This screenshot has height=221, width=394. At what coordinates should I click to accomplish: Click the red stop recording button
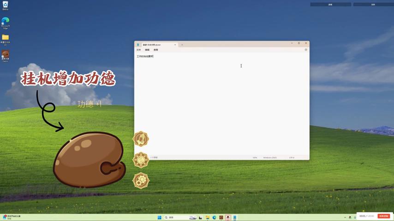click(x=384, y=216)
